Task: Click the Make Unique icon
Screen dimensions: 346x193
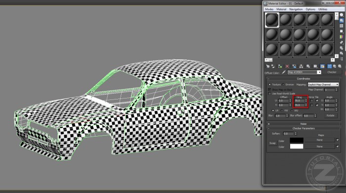Action: [x=301, y=66]
